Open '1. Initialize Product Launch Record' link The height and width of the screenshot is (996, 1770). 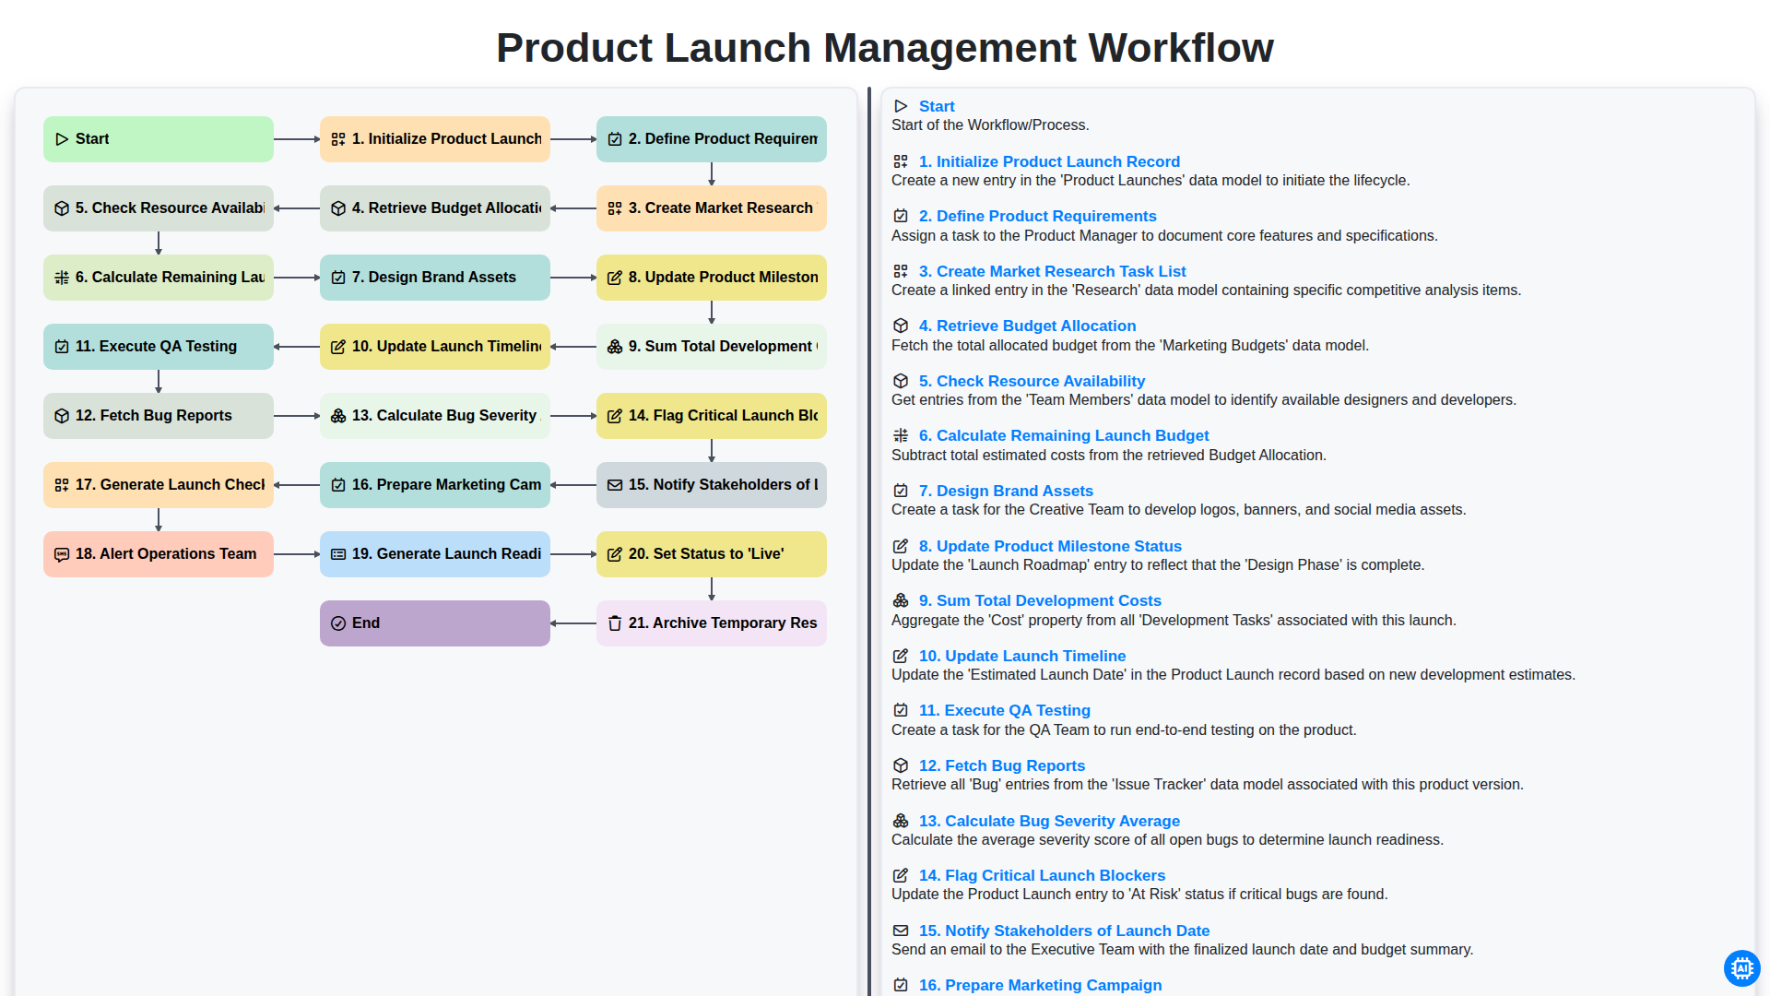click(x=1049, y=161)
